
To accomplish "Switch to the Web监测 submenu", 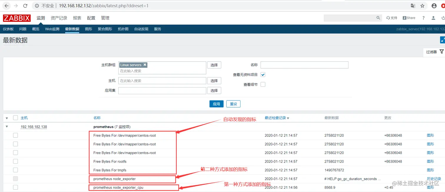I will tap(52, 29).
